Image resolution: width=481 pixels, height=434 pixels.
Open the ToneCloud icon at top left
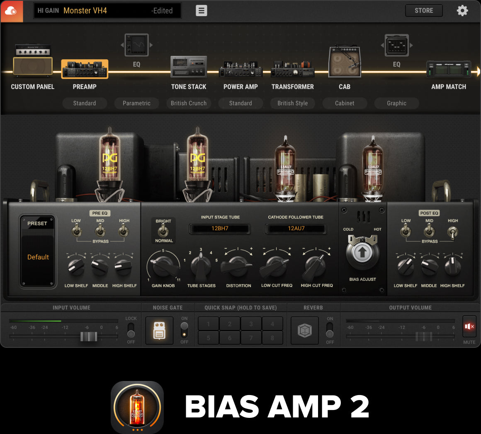tap(11, 11)
